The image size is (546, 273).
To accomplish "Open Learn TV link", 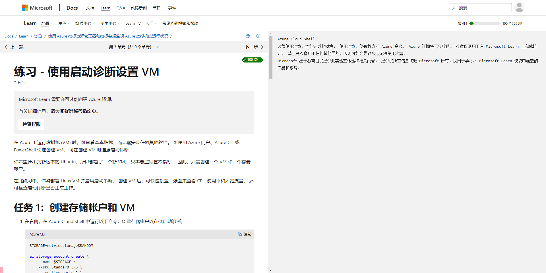I will coord(133,23).
